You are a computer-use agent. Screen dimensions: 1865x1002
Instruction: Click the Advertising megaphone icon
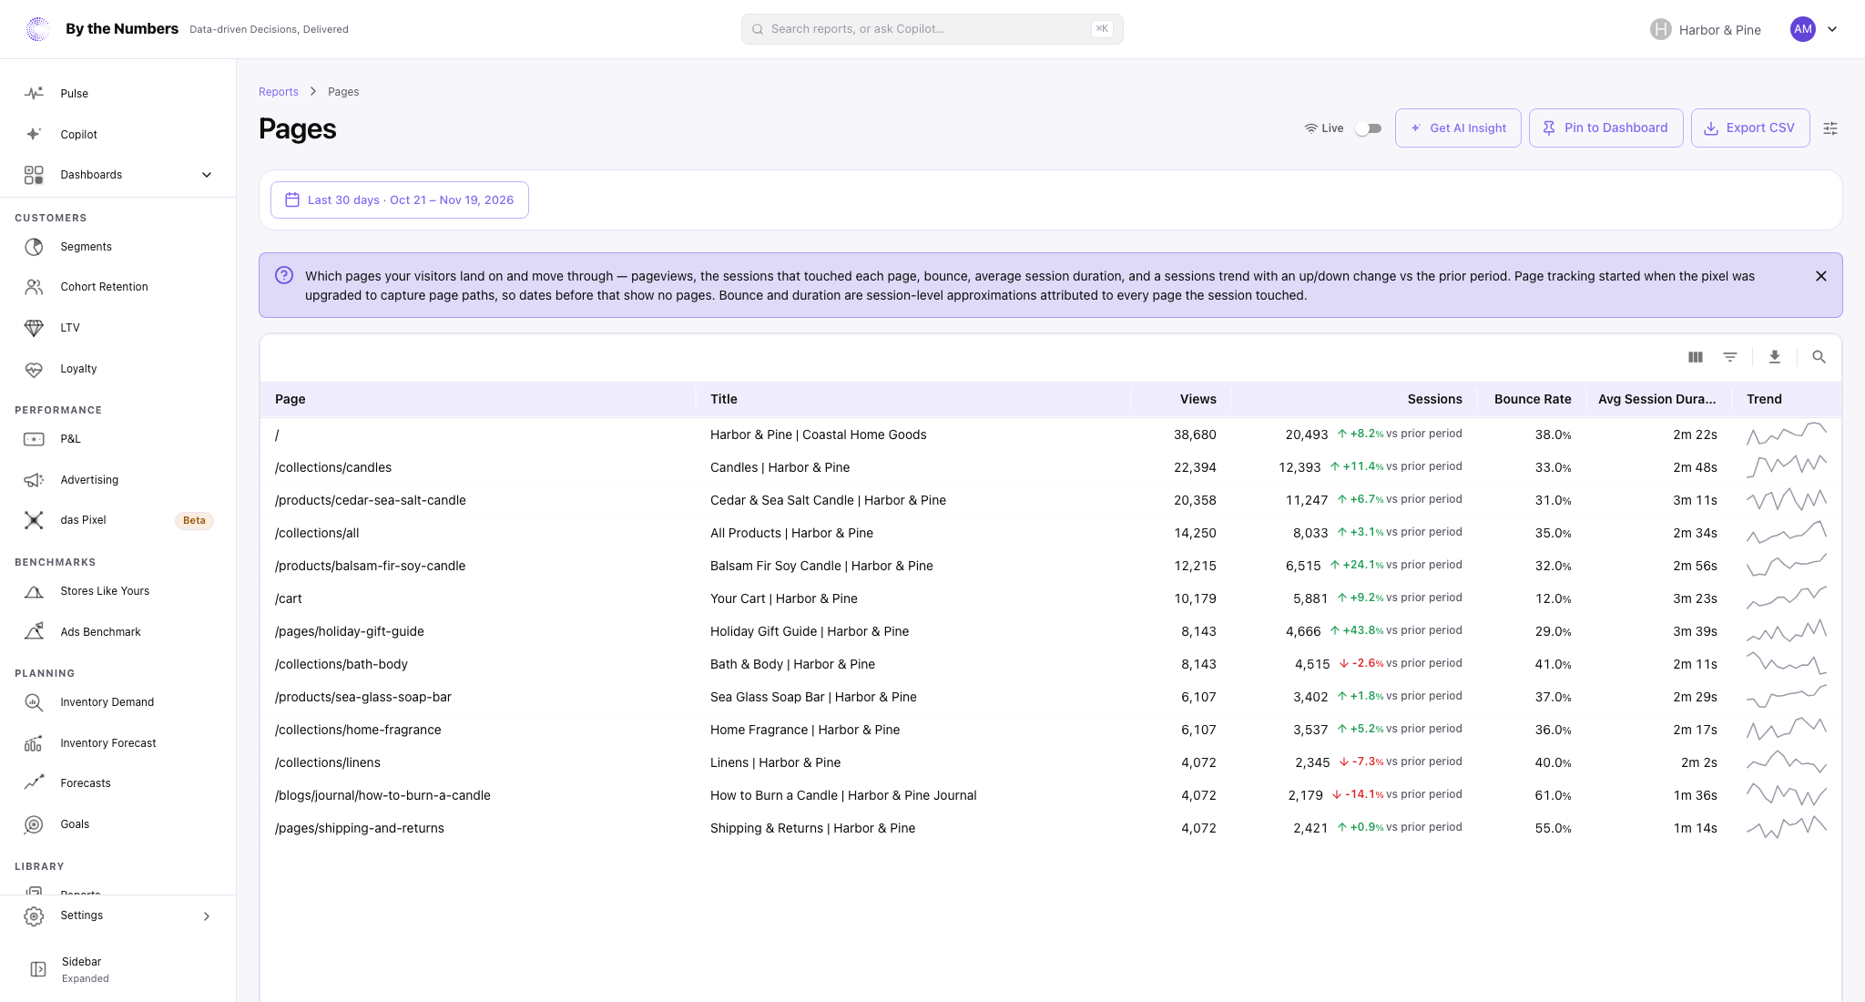(34, 480)
